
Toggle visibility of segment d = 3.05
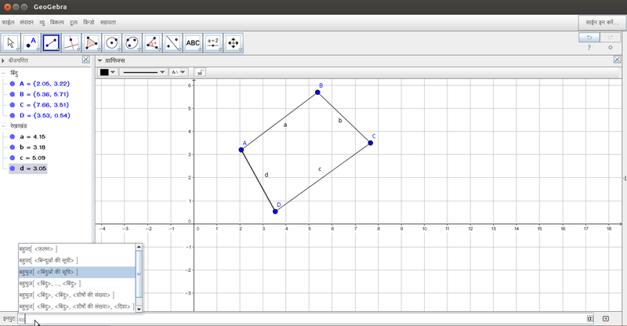click(x=13, y=168)
